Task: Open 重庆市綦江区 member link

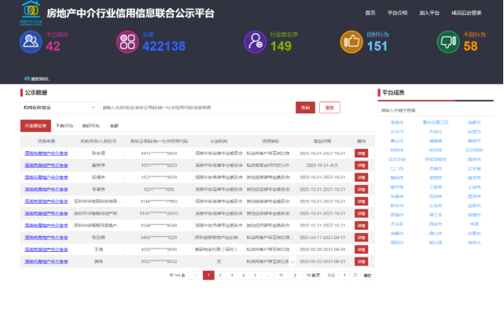Action: 436,122
